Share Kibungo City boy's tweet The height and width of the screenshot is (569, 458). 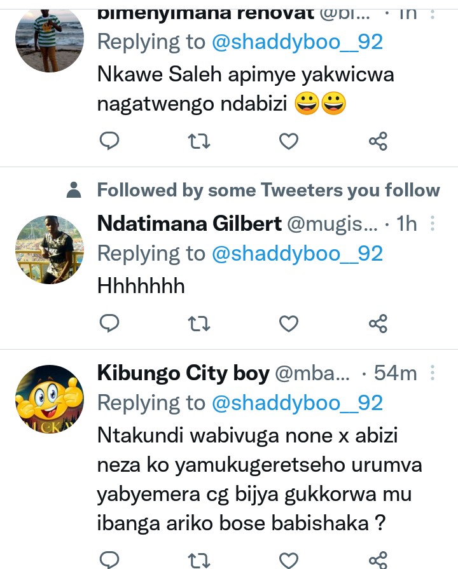coord(378,559)
